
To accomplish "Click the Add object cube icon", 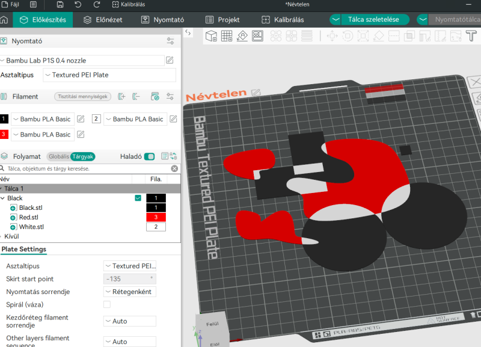I will (212, 36).
